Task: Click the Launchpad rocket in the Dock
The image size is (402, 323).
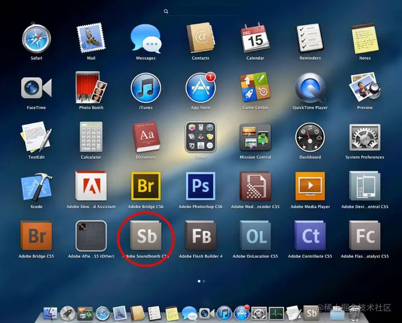Action: (x=68, y=314)
